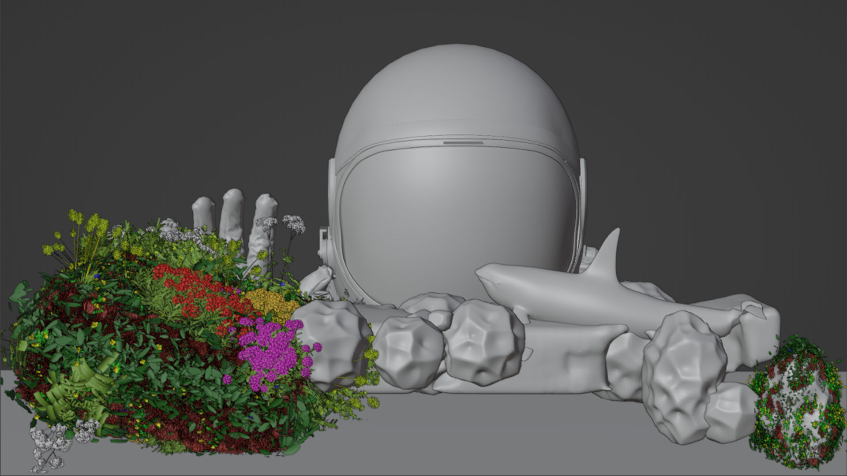The height and width of the screenshot is (476, 847).
Task: Select the white umbel flowers beside glove fingers
Action: (x=294, y=223)
